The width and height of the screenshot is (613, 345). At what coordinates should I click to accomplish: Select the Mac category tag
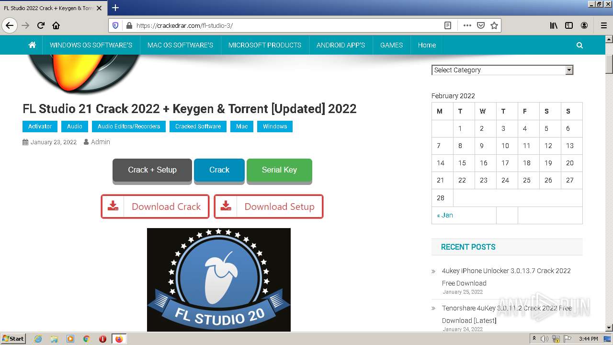242,126
